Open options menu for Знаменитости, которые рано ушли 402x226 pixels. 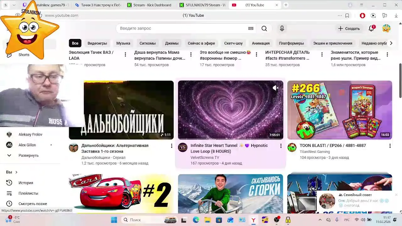coord(387,55)
